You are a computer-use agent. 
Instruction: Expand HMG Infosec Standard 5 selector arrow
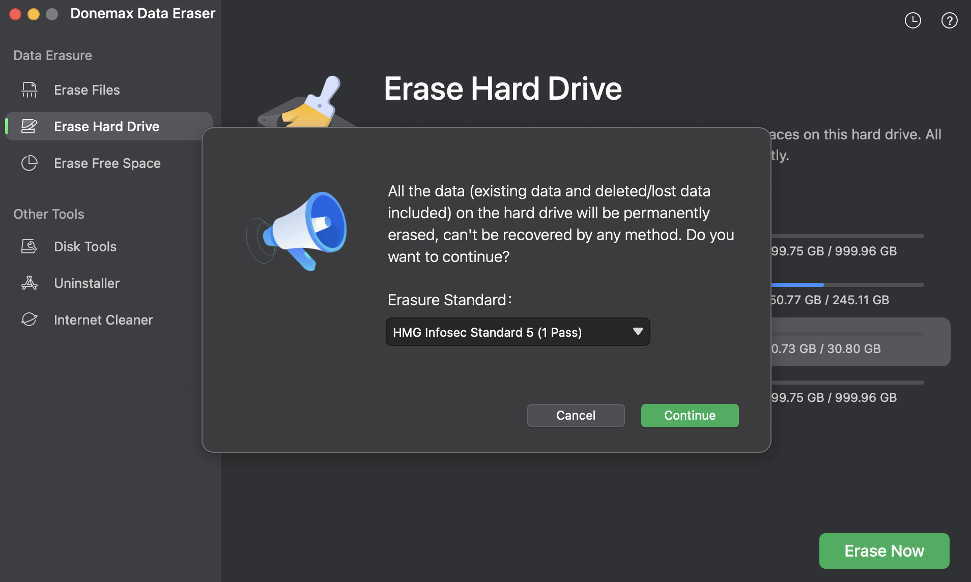637,332
